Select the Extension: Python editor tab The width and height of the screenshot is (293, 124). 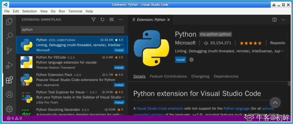(x=150, y=20)
